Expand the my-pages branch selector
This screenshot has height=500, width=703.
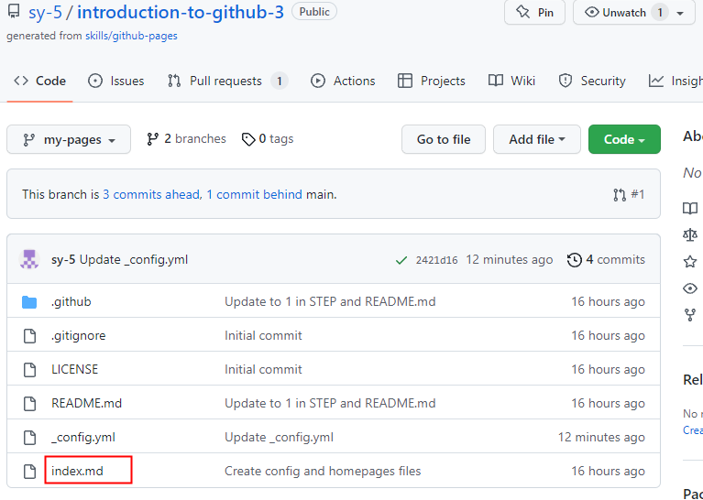click(x=69, y=139)
